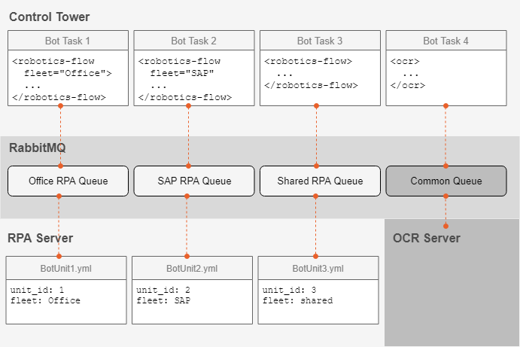Click the OCR Server heading

point(427,238)
